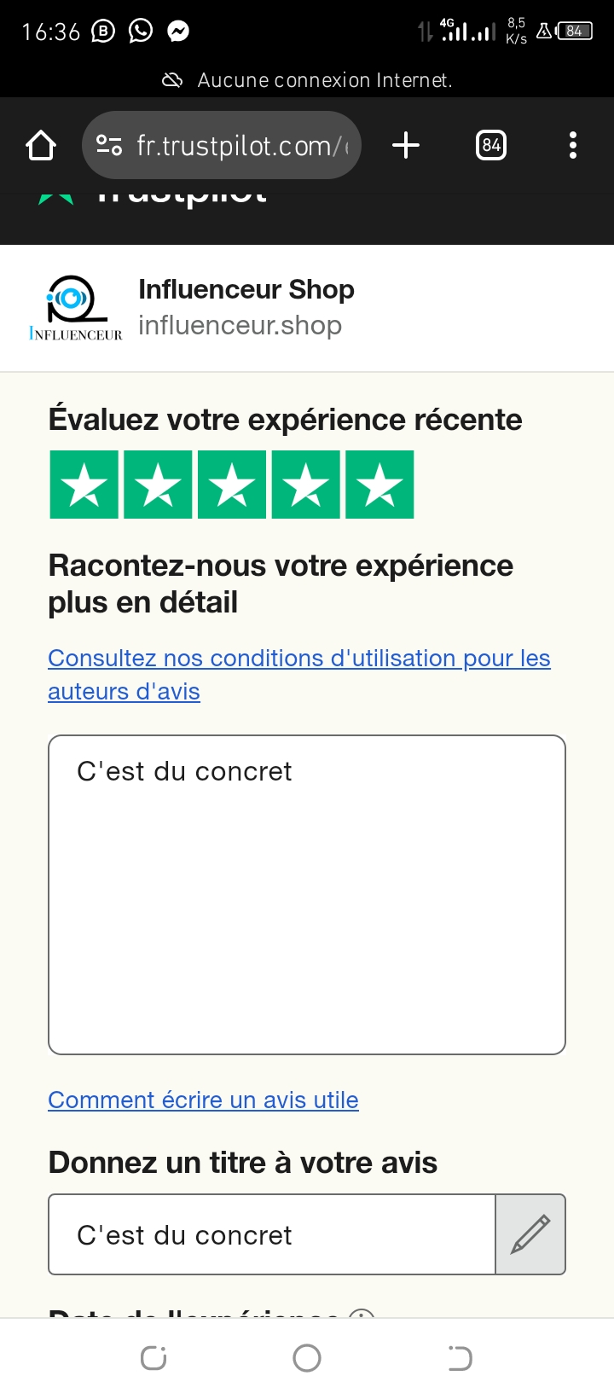
Task: Select the second rating star
Action: (x=158, y=485)
